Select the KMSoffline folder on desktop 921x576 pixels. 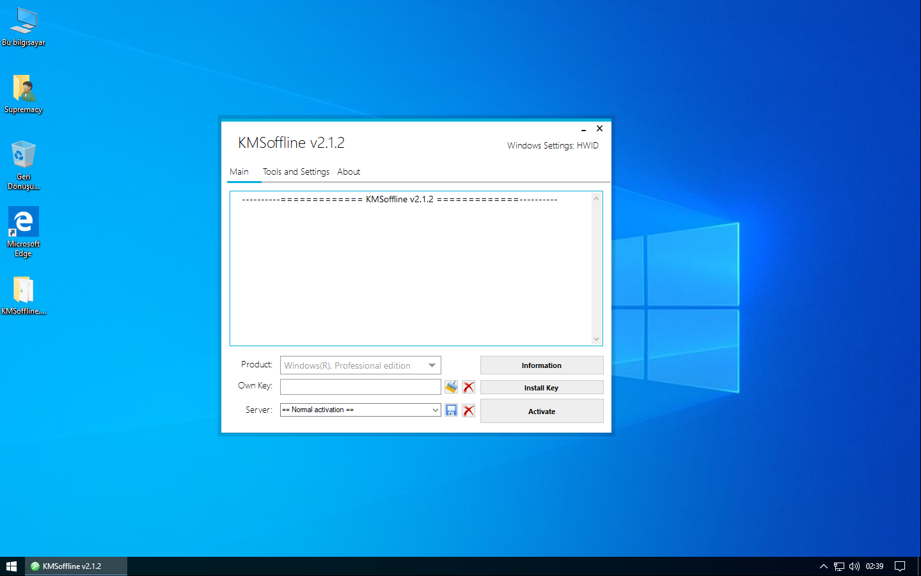(24, 296)
